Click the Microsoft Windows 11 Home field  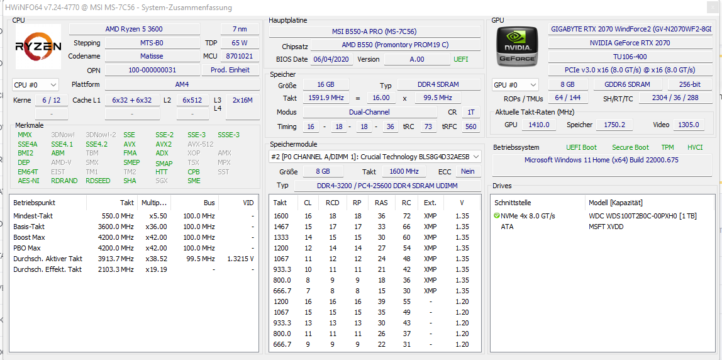(601, 160)
